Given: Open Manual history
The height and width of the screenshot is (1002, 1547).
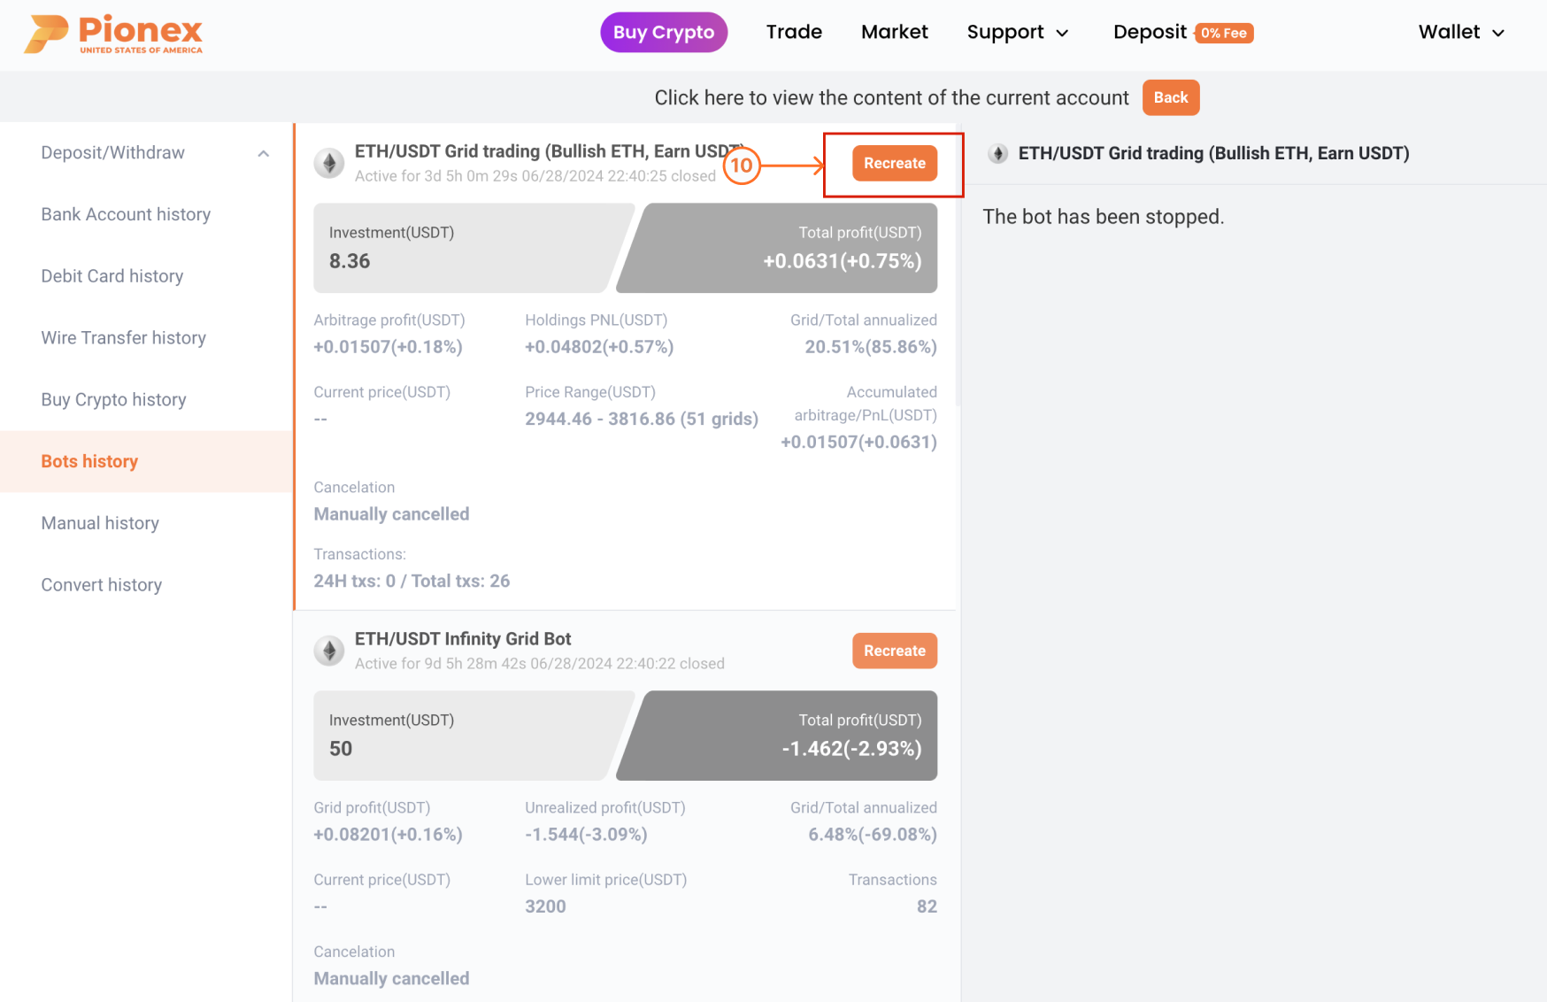Looking at the screenshot, I should tap(99, 523).
